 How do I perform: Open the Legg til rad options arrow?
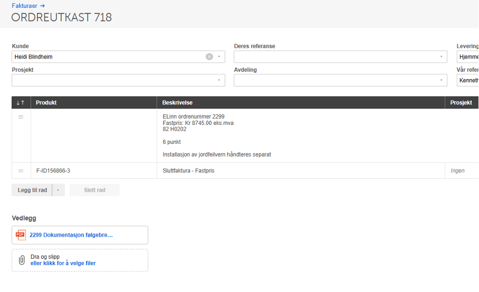point(58,190)
